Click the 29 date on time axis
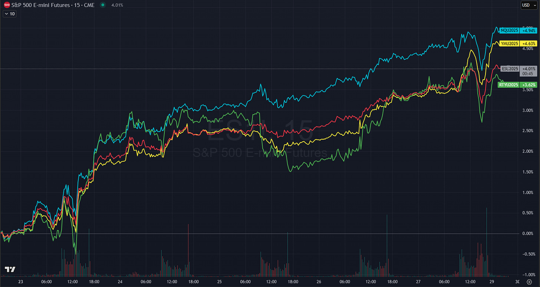The image size is (540, 287). tap(493, 282)
